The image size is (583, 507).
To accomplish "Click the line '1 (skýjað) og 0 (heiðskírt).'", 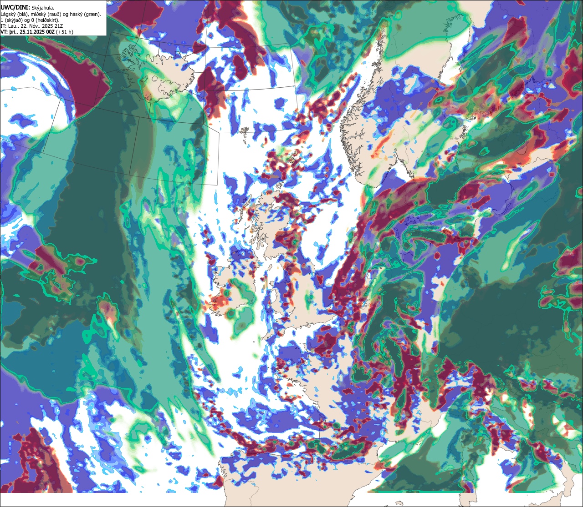I will pos(30,20).
